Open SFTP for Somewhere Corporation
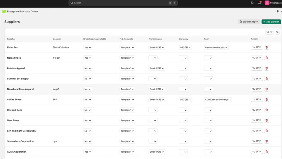This screenshot has width=282, height=159. click(x=257, y=141)
